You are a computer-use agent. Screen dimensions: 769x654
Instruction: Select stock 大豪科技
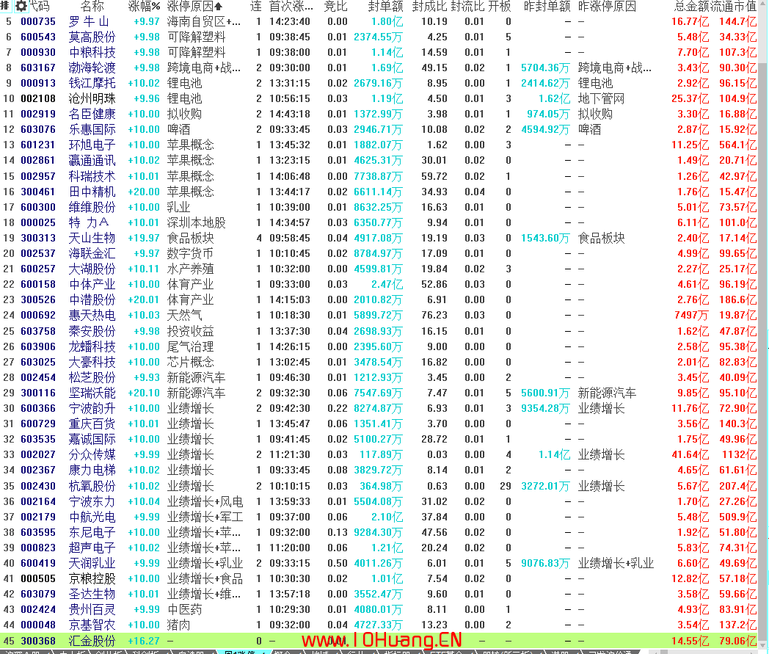tap(92, 362)
